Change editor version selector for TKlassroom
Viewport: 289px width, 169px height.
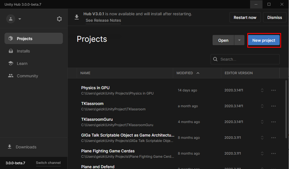click(x=262, y=106)
